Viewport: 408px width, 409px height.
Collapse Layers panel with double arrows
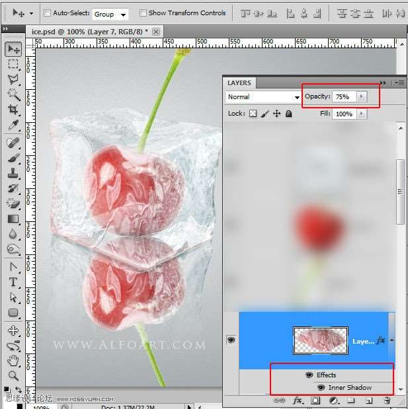point(383,83)
